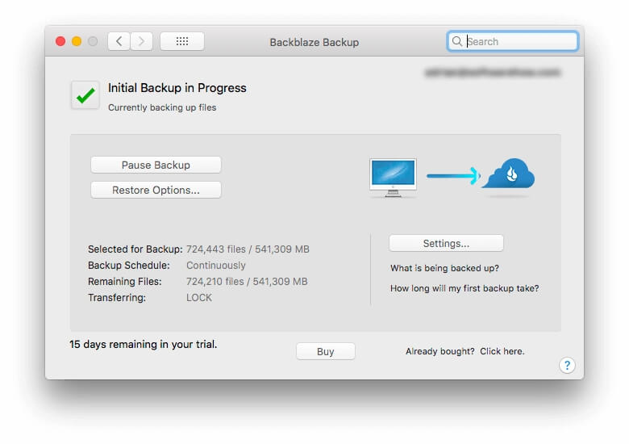The width and height of the screenshot is (629, 444).
Task: Select '724,443 files / 541,309 MB' value
Action: 248,249
